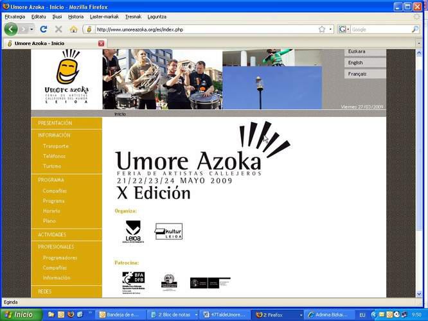
Task: Click the search magnifier icon
Action: click(415, 29)
